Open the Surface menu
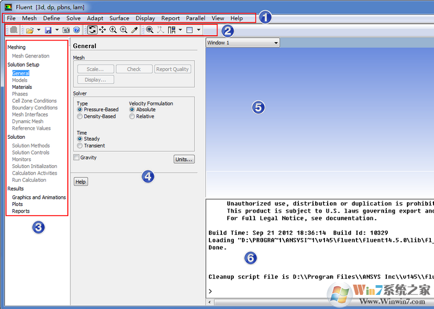The image size is (434, 309). [x=119, y=18]
